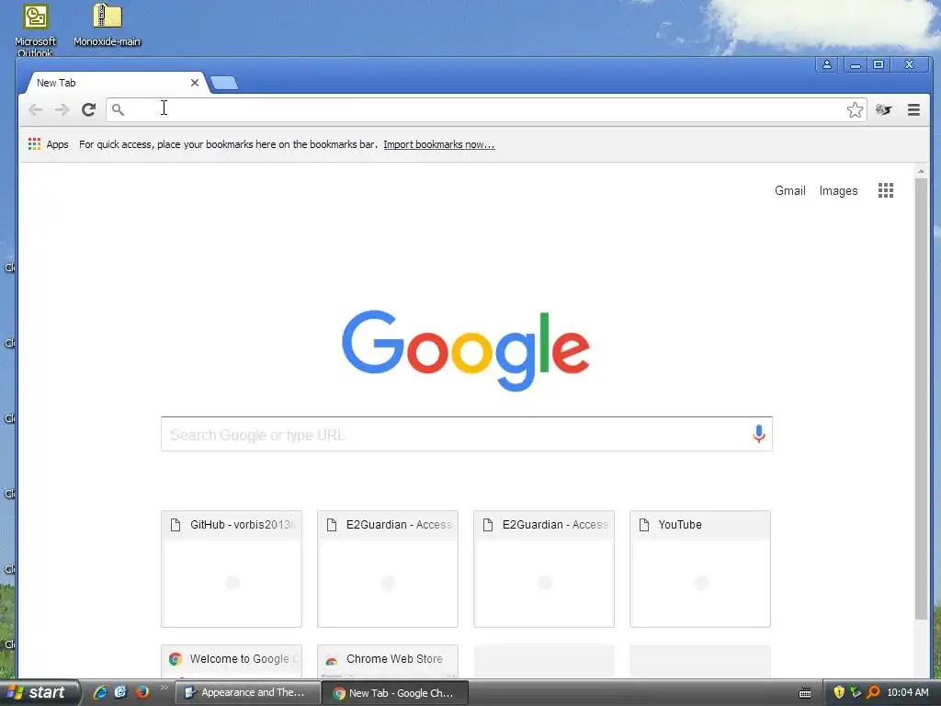Click Import bookmarks now link
This screenshot has height=706, width=941.
438,144
